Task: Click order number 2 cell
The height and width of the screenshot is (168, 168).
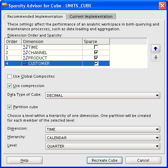Action: 13,52
